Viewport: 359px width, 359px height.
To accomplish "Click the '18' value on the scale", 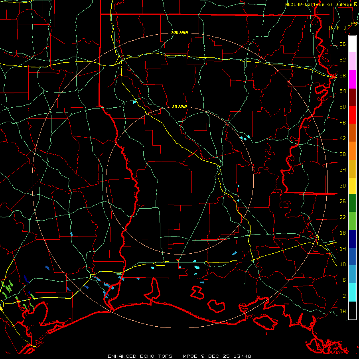I will tap(343, 233).
